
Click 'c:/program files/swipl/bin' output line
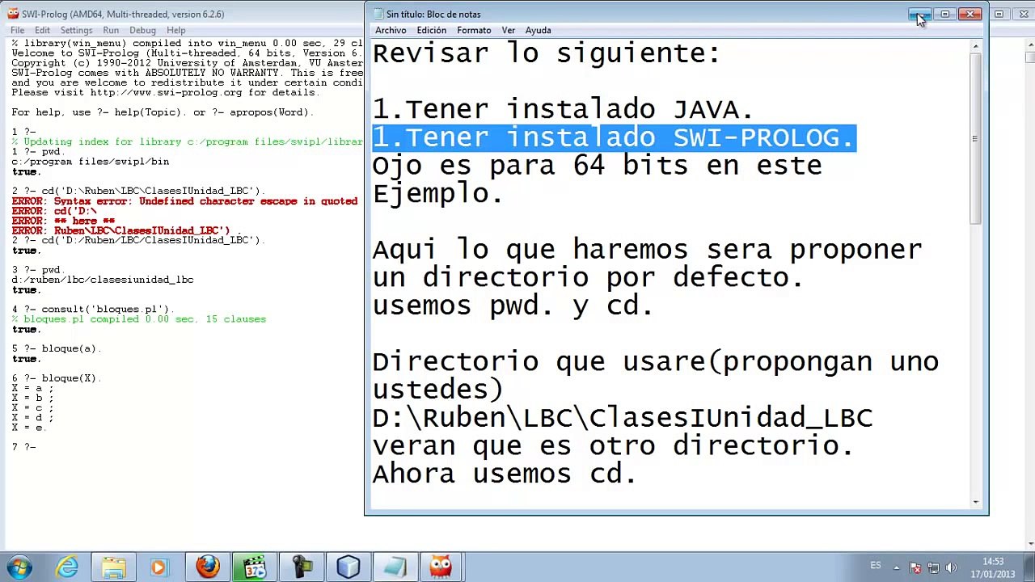(91, 162)
